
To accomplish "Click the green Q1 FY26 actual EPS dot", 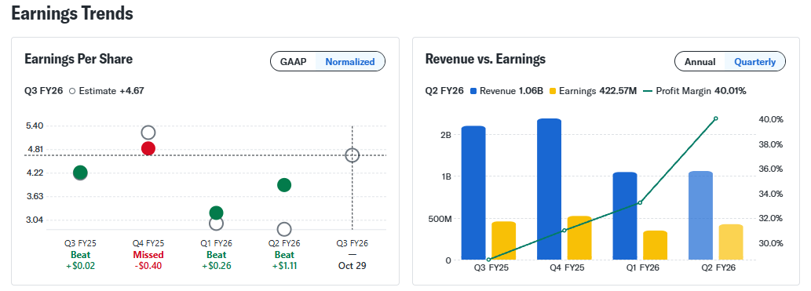I will 216,213.
